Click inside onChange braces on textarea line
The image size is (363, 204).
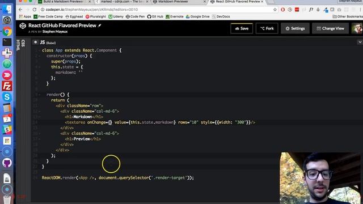[110, 122]
